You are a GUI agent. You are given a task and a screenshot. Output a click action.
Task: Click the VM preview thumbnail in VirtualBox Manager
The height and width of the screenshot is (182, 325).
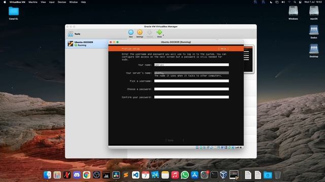tap(249, 59)
